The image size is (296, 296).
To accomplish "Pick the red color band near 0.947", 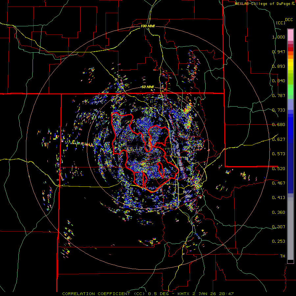I will [290, 49].
